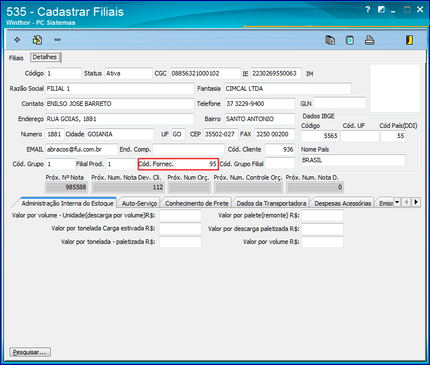Viewport: 430px width, 365px height.
Task: Click the Próx. Num Orç. field
Action: (x=189, y=188)
